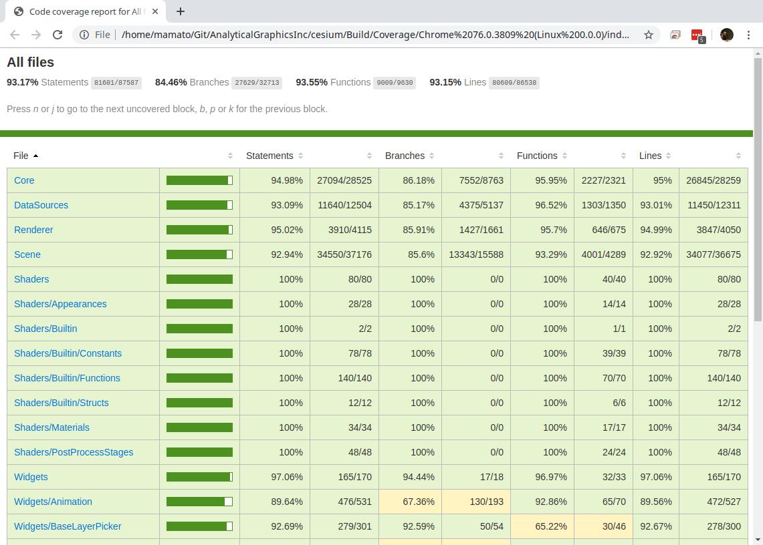Open the Core folder link

(24, 180)
